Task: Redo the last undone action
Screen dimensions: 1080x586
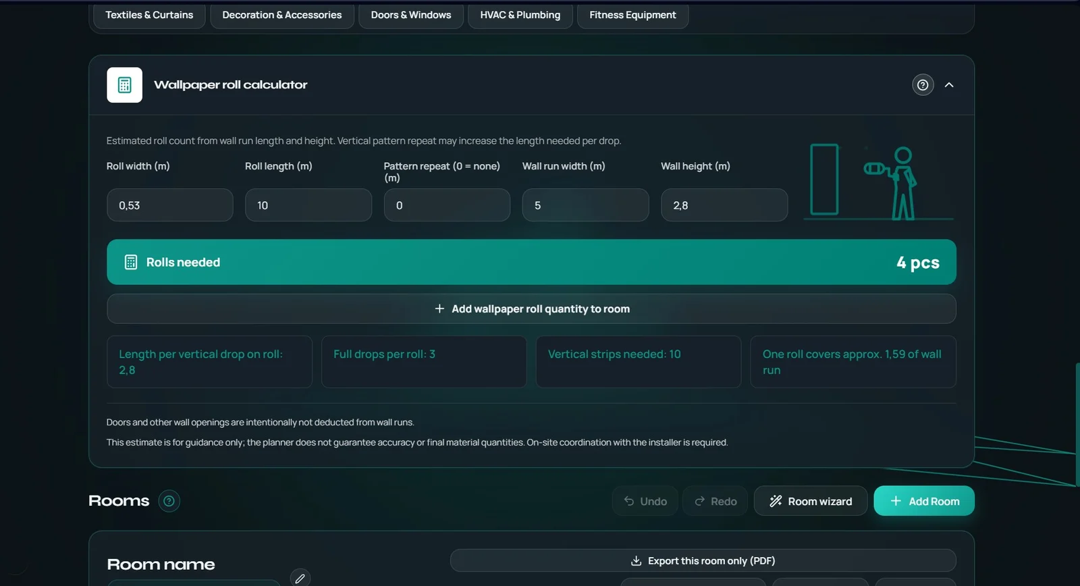Action: point(715,501)
